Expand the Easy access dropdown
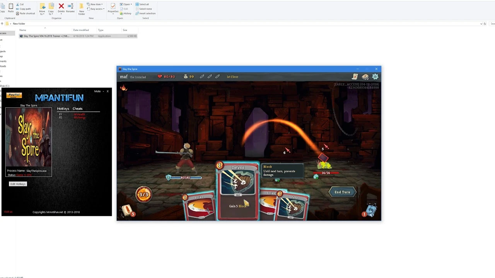This screenshot has height=278, width=495. [x=96, y=9]
